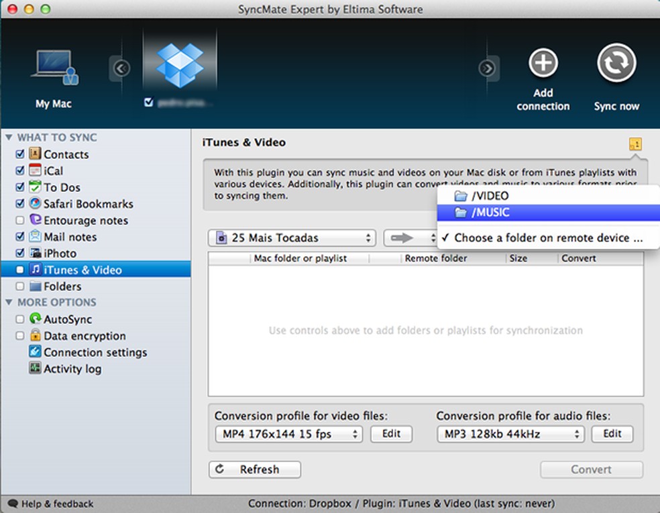The height and width of the screenshot is (513, 660).
Task: Click the Entourage notes icon
Action: [35, 220]
